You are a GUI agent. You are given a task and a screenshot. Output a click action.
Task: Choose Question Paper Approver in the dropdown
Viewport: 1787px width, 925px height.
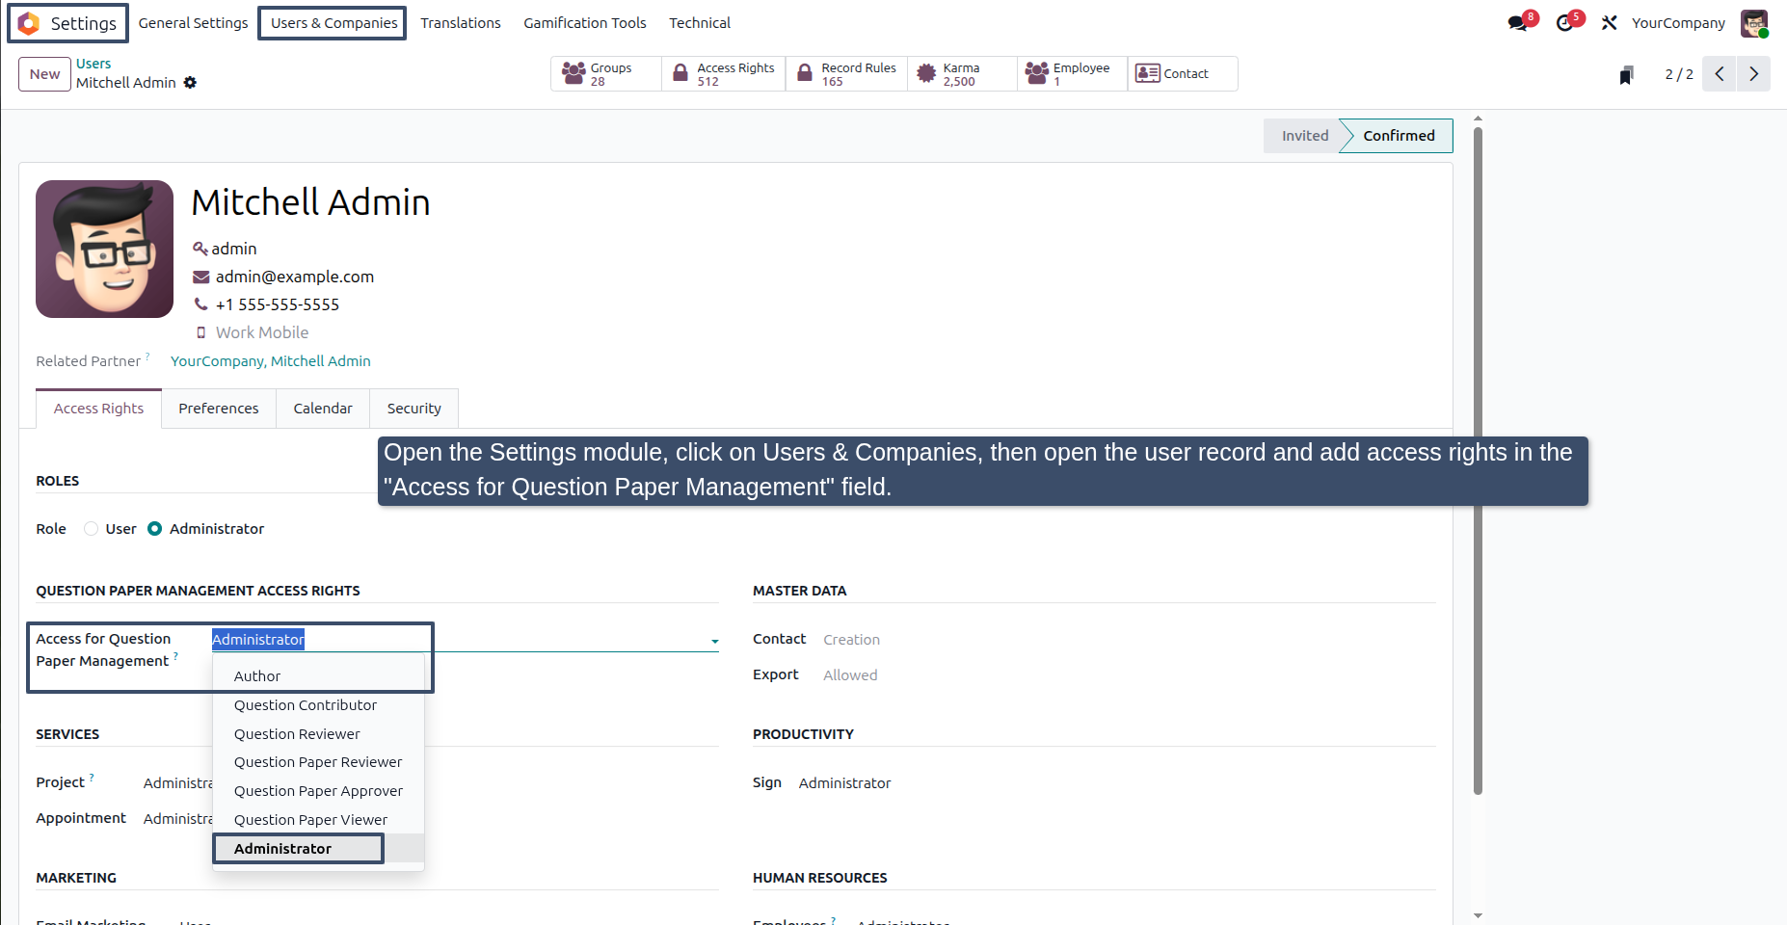pyautogui.click(x=318, y=791)
